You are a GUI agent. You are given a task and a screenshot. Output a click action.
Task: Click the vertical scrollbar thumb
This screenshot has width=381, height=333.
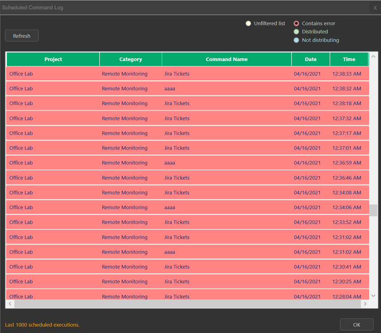(373, 210)
